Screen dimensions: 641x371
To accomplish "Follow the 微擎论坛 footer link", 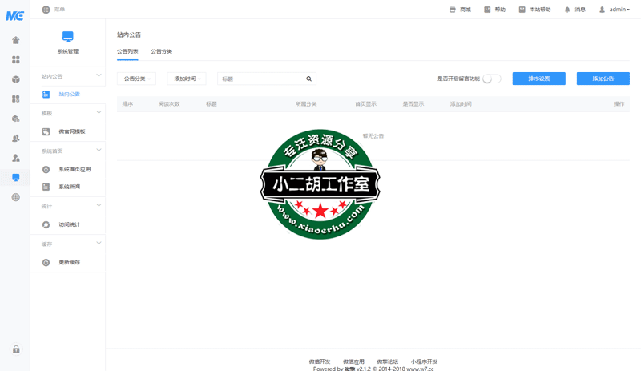I will point(388,361).
